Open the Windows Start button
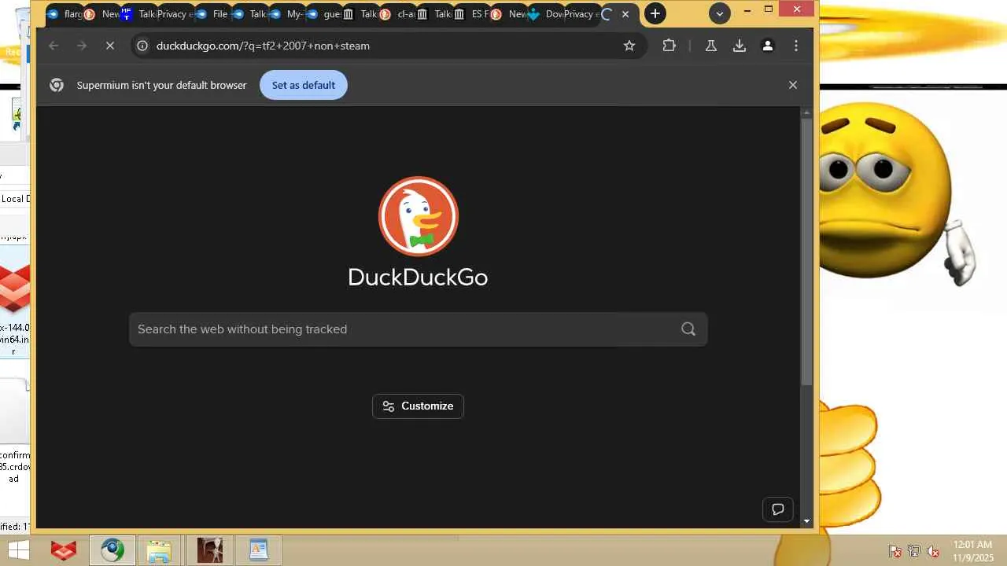The width and height of the screenshot is (1007, 566). 18,550
